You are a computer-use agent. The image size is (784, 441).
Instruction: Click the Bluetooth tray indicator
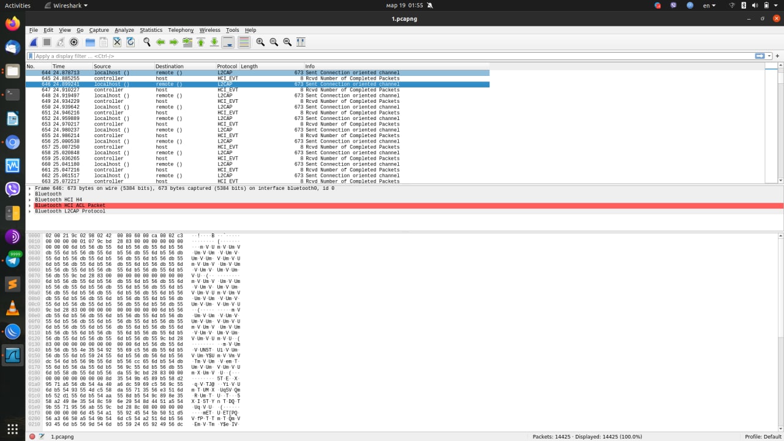coord(745,6)
